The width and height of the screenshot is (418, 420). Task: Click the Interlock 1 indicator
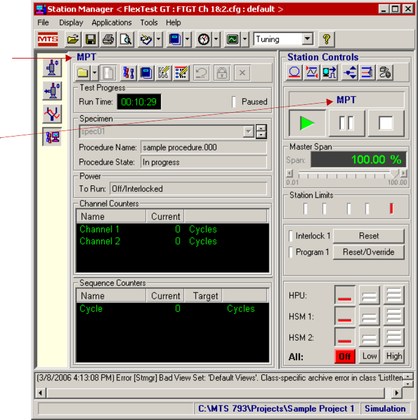(291, 236)
